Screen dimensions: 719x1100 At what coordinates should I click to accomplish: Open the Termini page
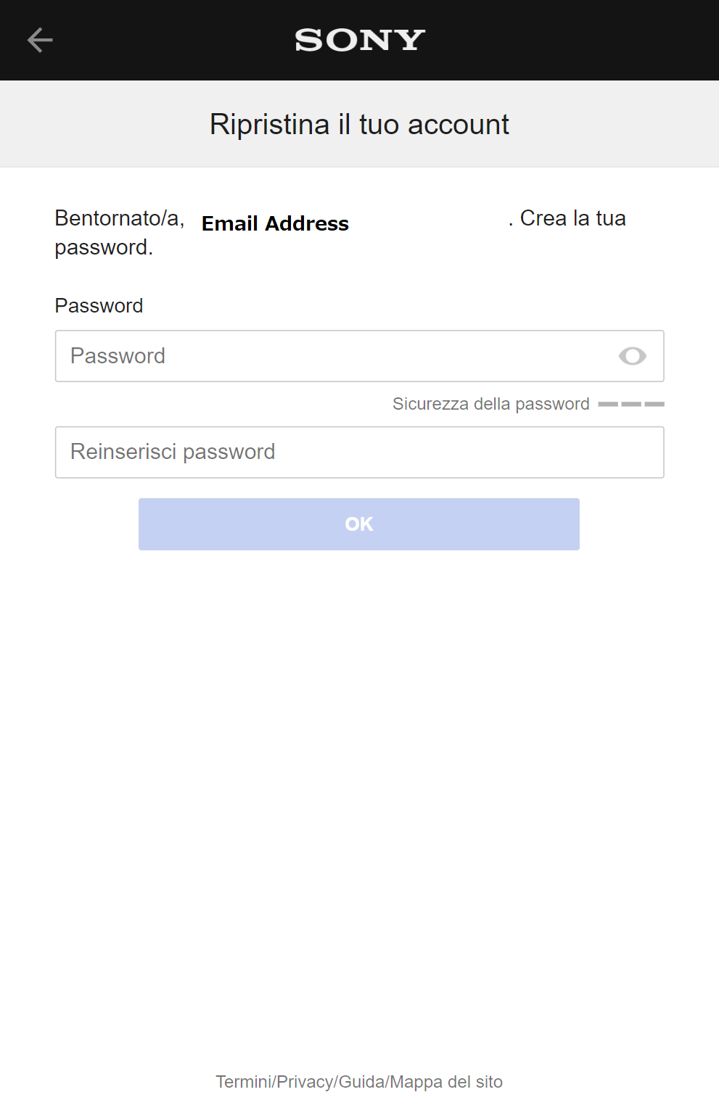(241, 1081)
